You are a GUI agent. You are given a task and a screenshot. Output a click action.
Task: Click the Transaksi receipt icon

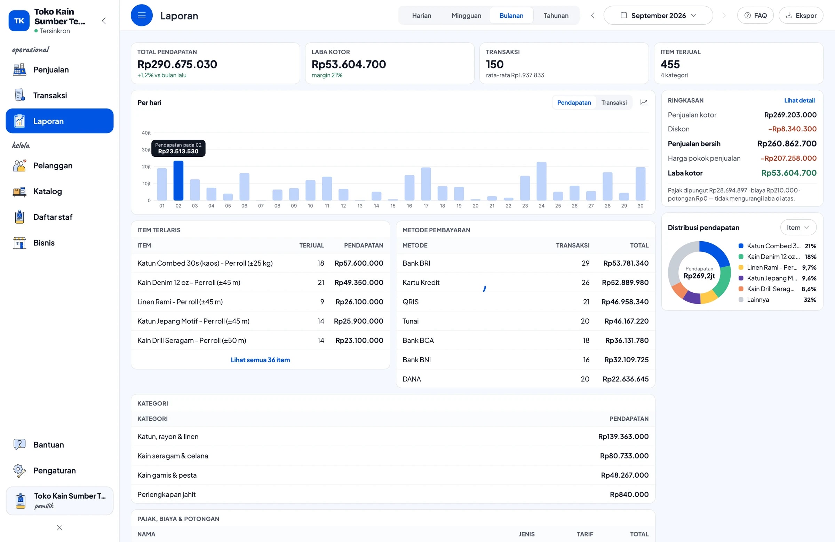pos(19,95)
